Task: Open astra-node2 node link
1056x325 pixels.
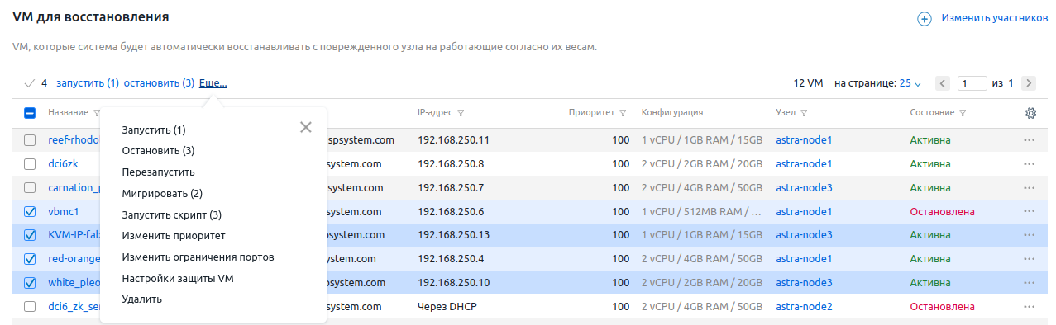Action: tap(804, 307)
